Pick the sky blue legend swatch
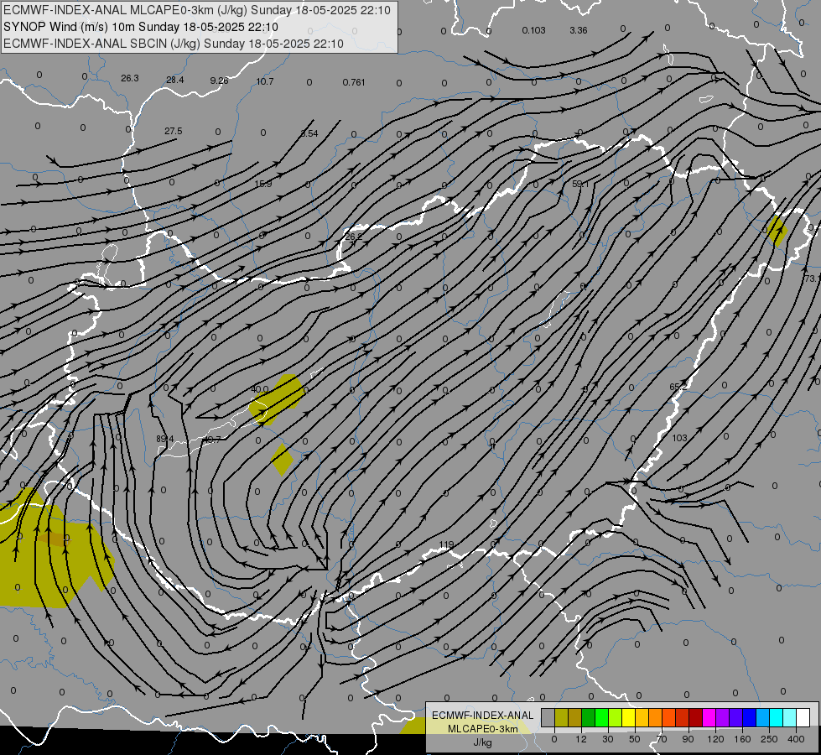This screenshot has height=755, width=821. [x=763, y=718]
